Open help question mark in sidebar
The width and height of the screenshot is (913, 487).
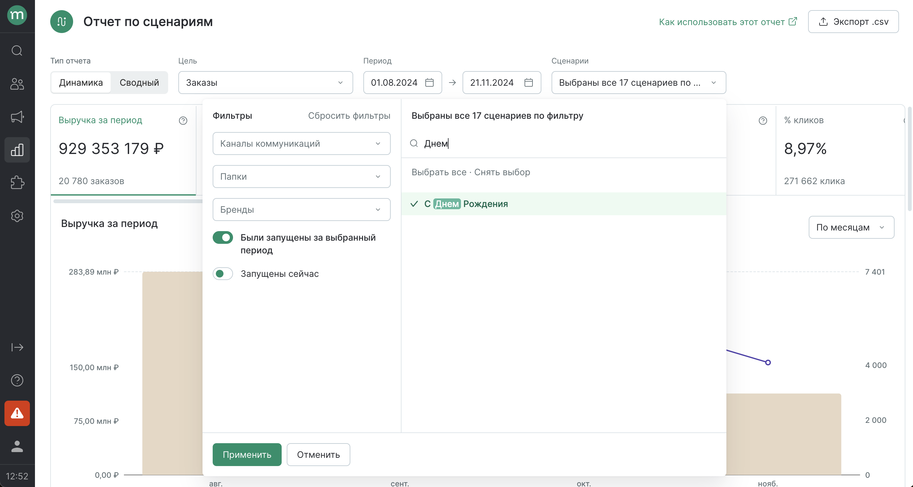[x=17, y=380]
